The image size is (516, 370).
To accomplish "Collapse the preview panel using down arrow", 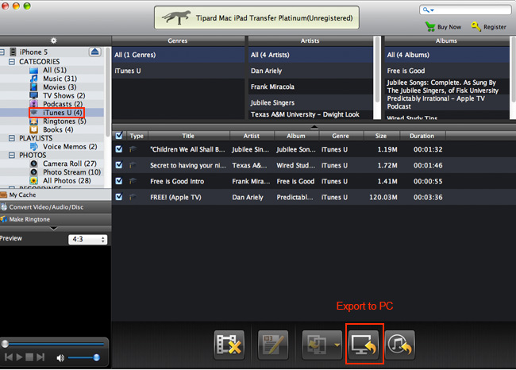I will pyautogui.click(x=54, y=228).
